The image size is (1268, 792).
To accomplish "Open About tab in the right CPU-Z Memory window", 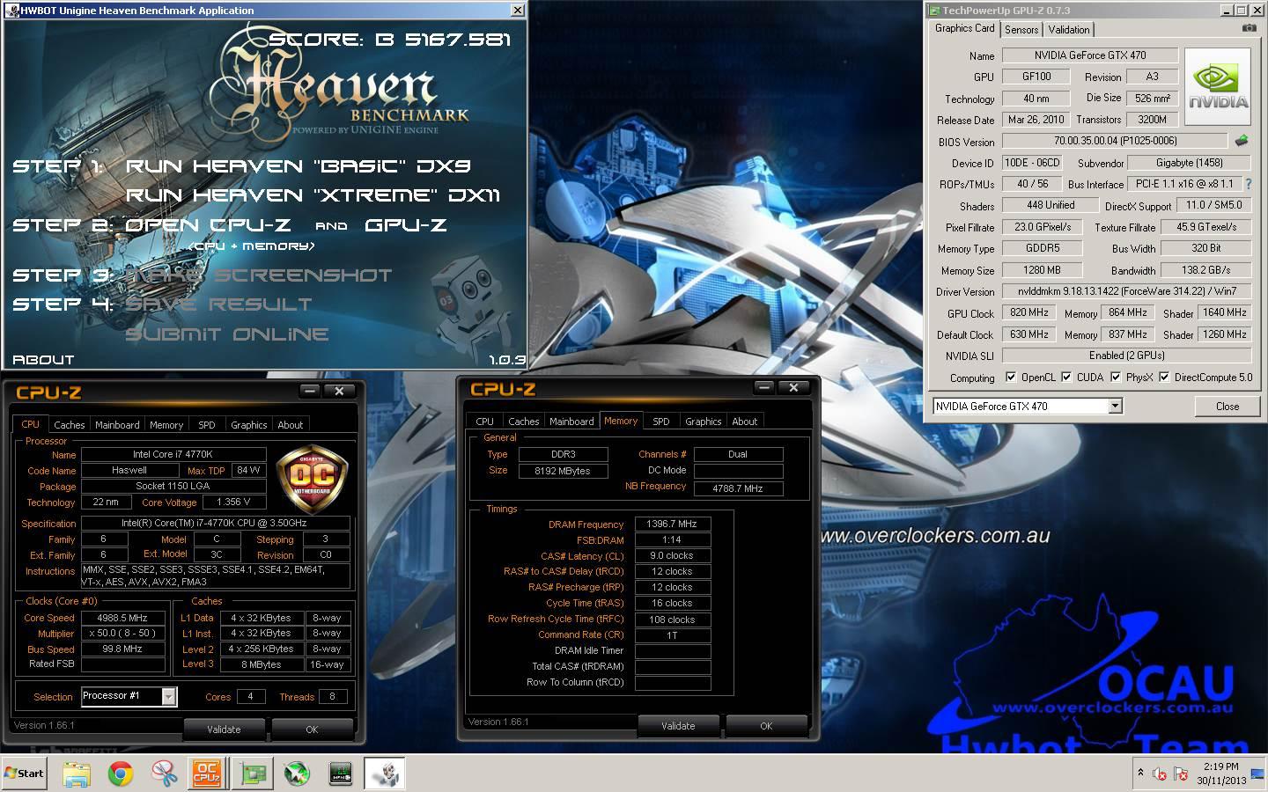I will point(745,421).
